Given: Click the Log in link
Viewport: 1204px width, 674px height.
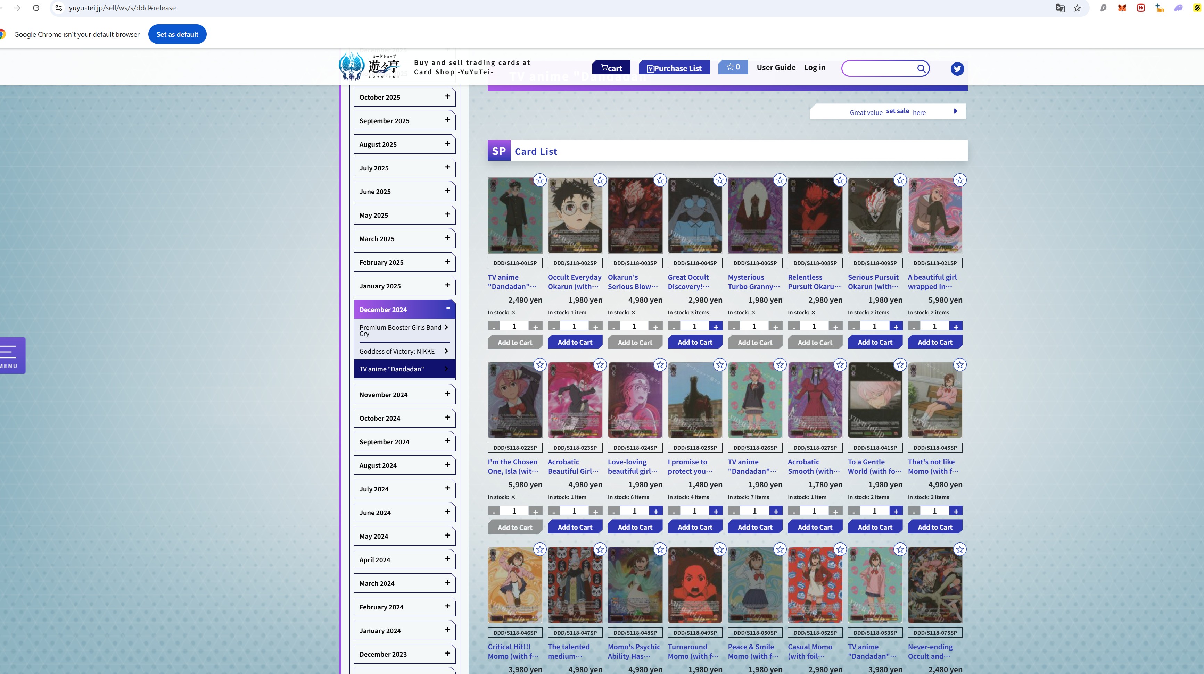Looking at the screenshot, I should tap(814, 67).
